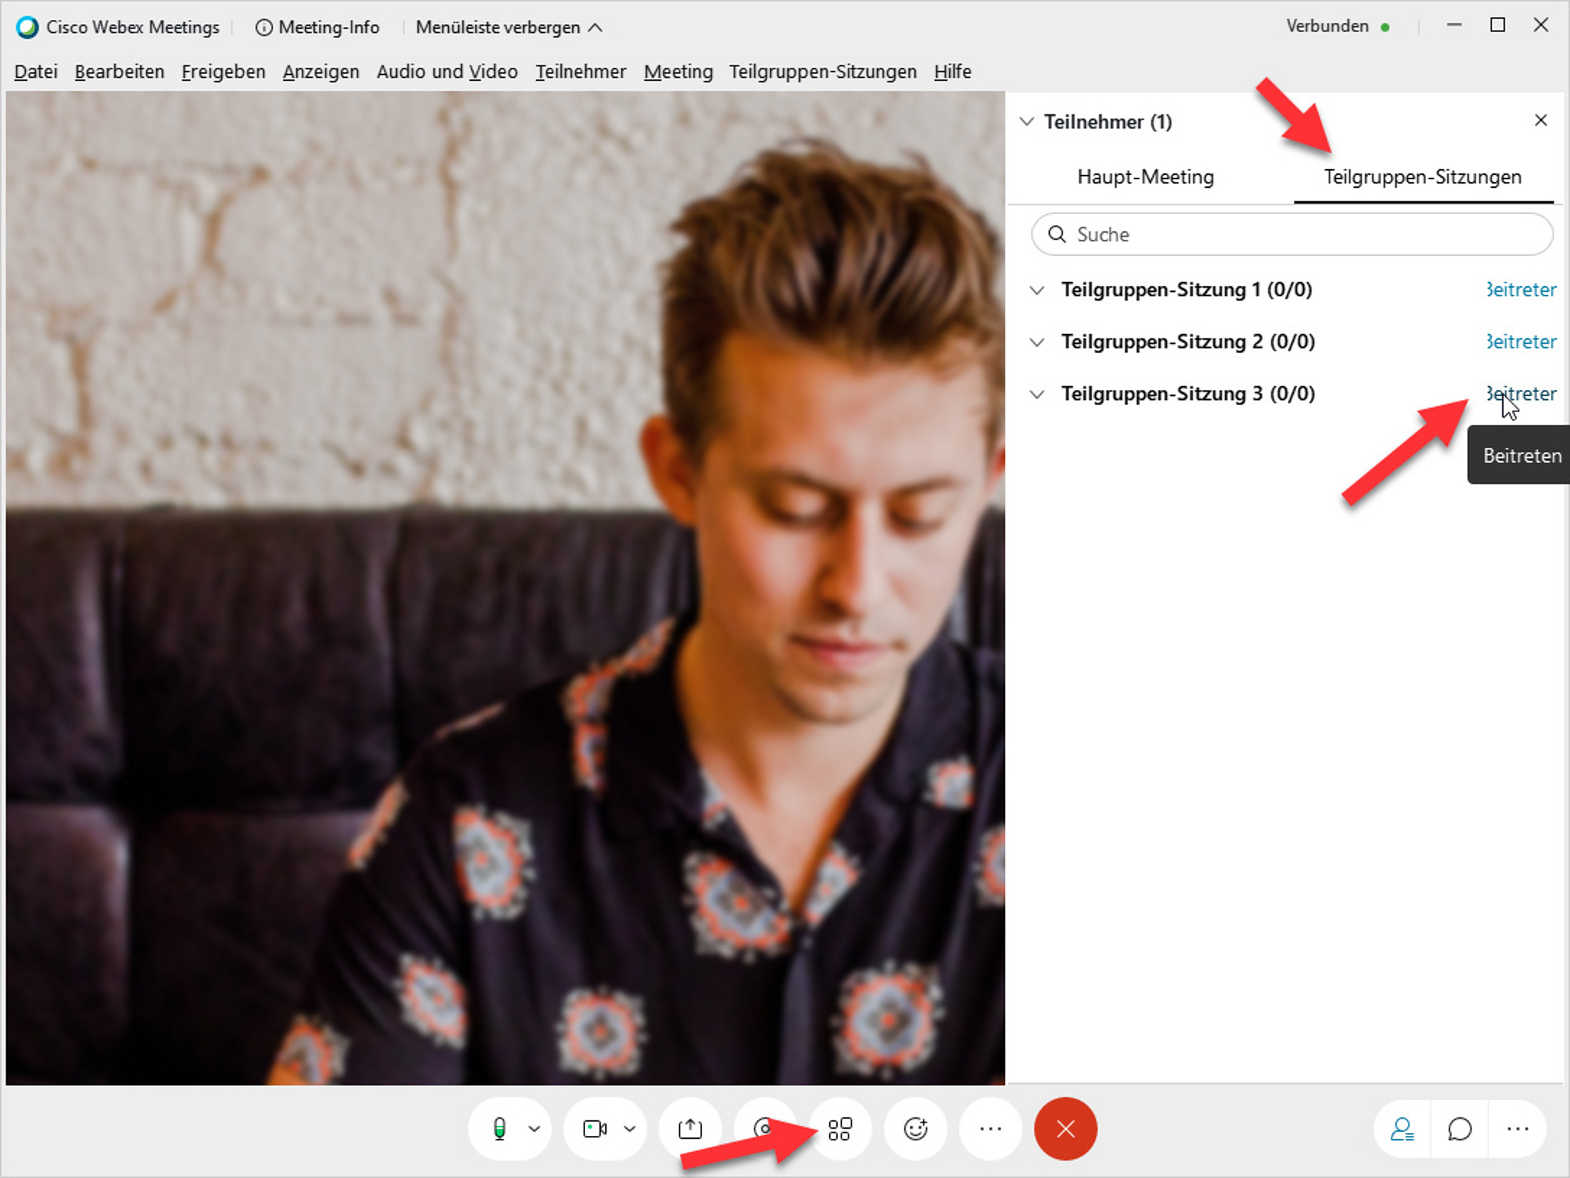This screenshot has height=1178, width=1570.
Task: Open video options dropdown arrow
Action: click(629, 1129)
